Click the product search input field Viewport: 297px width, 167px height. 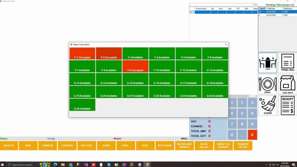pyautogui.click(x=221, y=5)
